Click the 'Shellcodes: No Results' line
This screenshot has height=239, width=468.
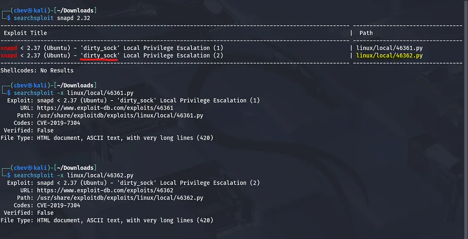37,70
